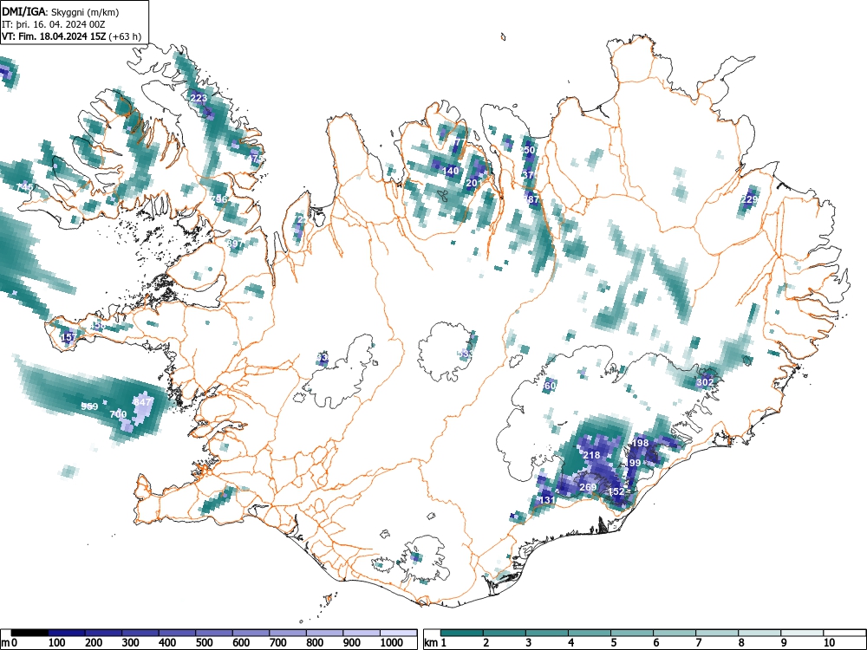Viewport: 867px width, 650px height.
Task: Click the '(+63 h)' forecast lead text
Action: point(125,37)
